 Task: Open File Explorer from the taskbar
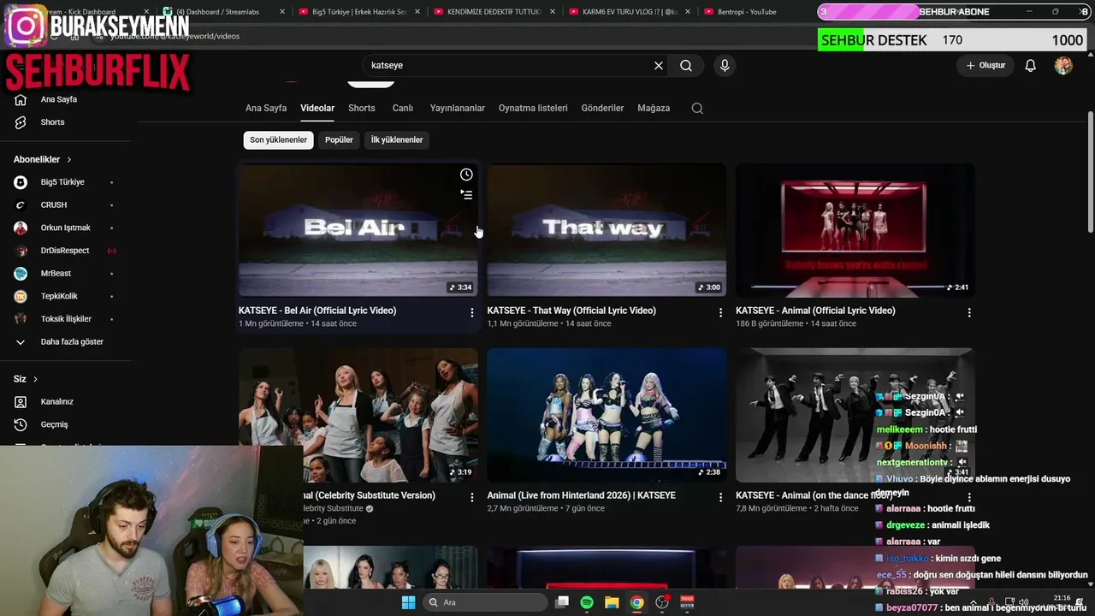pos(612,602)
